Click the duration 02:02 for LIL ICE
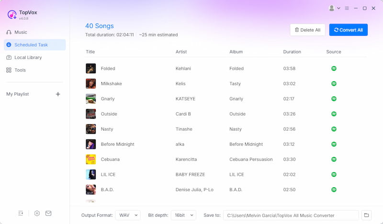This screenshot has height=224, width=383. pyautogui.click(x=289, y=174)
